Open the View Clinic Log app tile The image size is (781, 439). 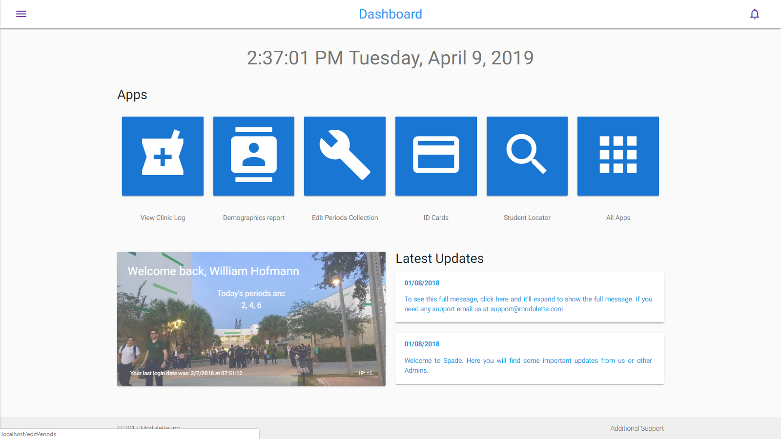163,156
